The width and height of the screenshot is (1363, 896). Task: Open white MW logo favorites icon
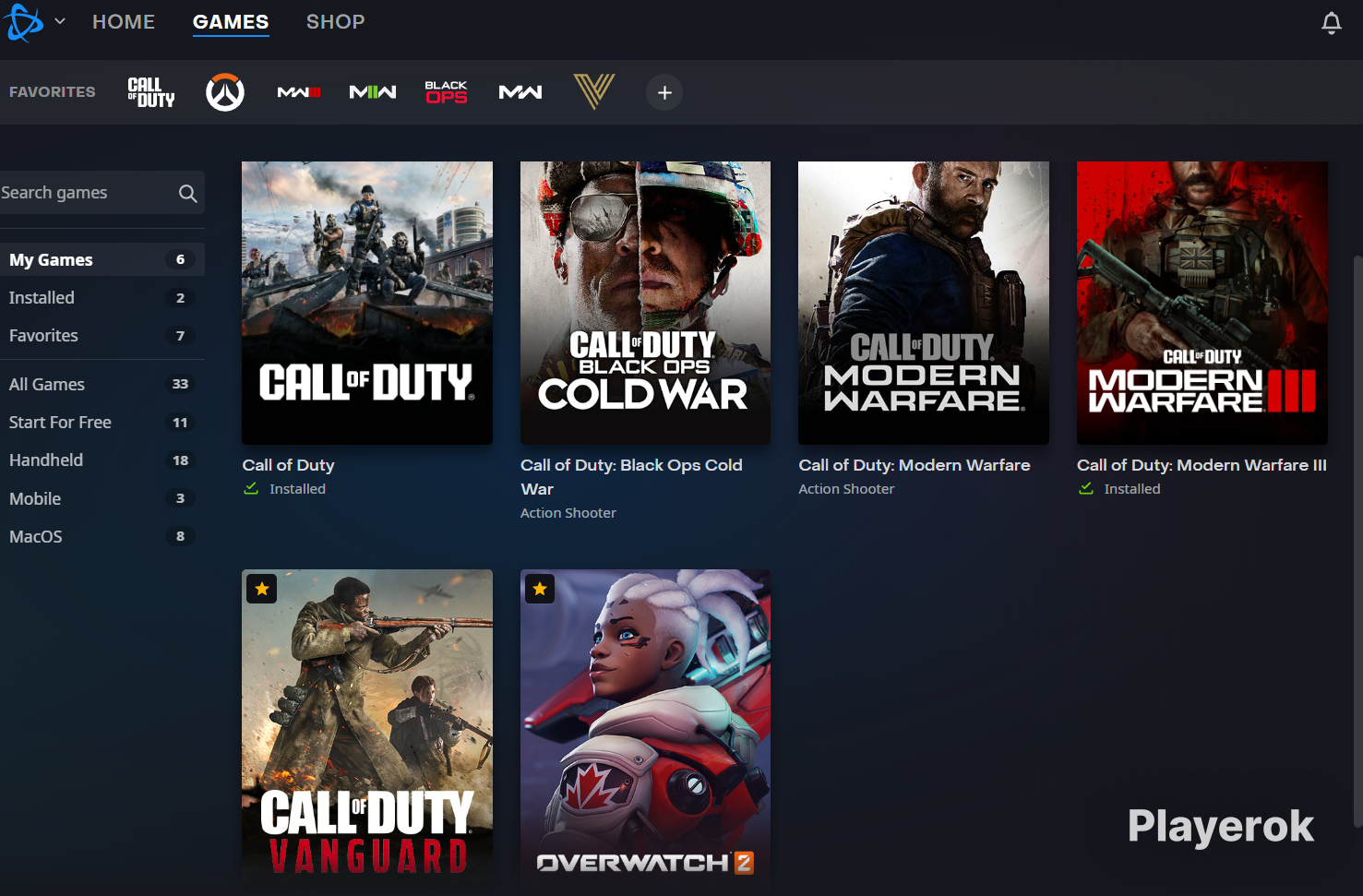(x=520, y=92)
